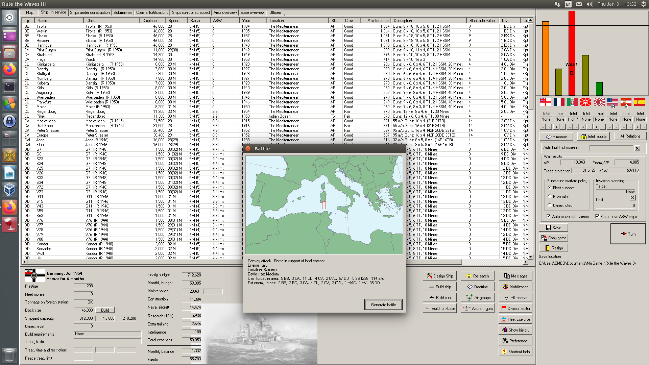Click the Build button beside Dock size

click(x=105, y=310)
